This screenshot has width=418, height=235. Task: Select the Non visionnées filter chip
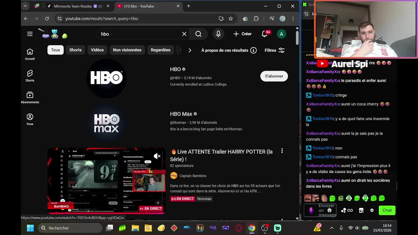(x=127, y=50)
